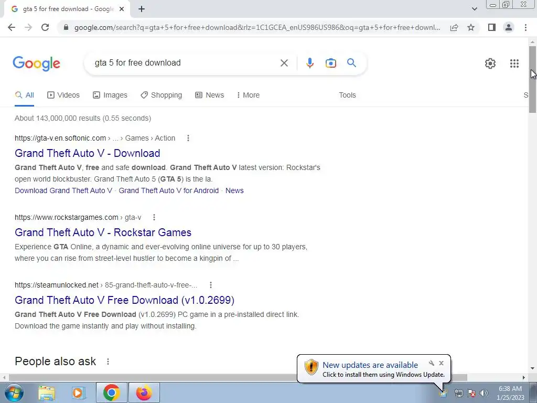This screenshot has height=403, width=537.
Task: Click the horizontal scrollbar thumb
Action: 238,377
